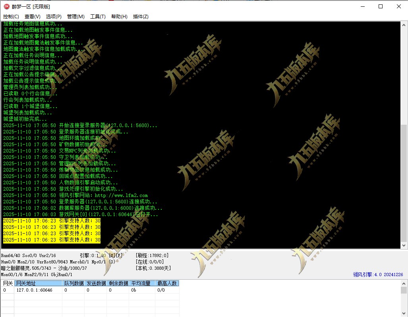Click the 登录服务器连接初始化完成 log line
408x317 pixels.
(x=66, y=132)
